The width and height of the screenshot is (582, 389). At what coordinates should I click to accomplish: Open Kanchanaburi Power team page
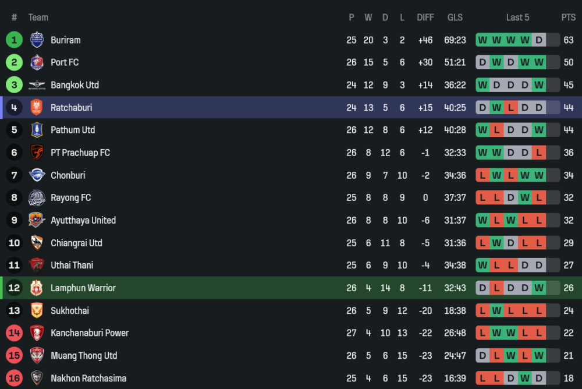90,333
